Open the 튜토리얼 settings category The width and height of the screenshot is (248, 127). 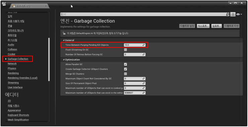12,35
